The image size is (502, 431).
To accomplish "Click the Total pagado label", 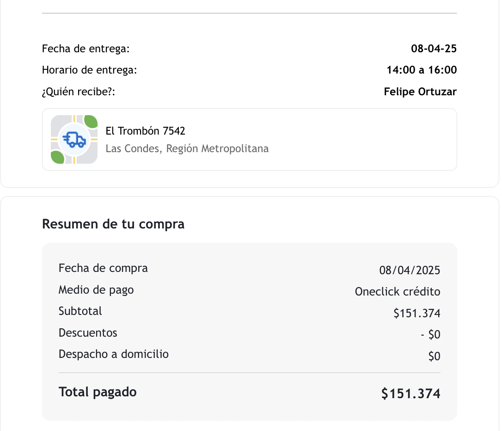I will (98, 392).
